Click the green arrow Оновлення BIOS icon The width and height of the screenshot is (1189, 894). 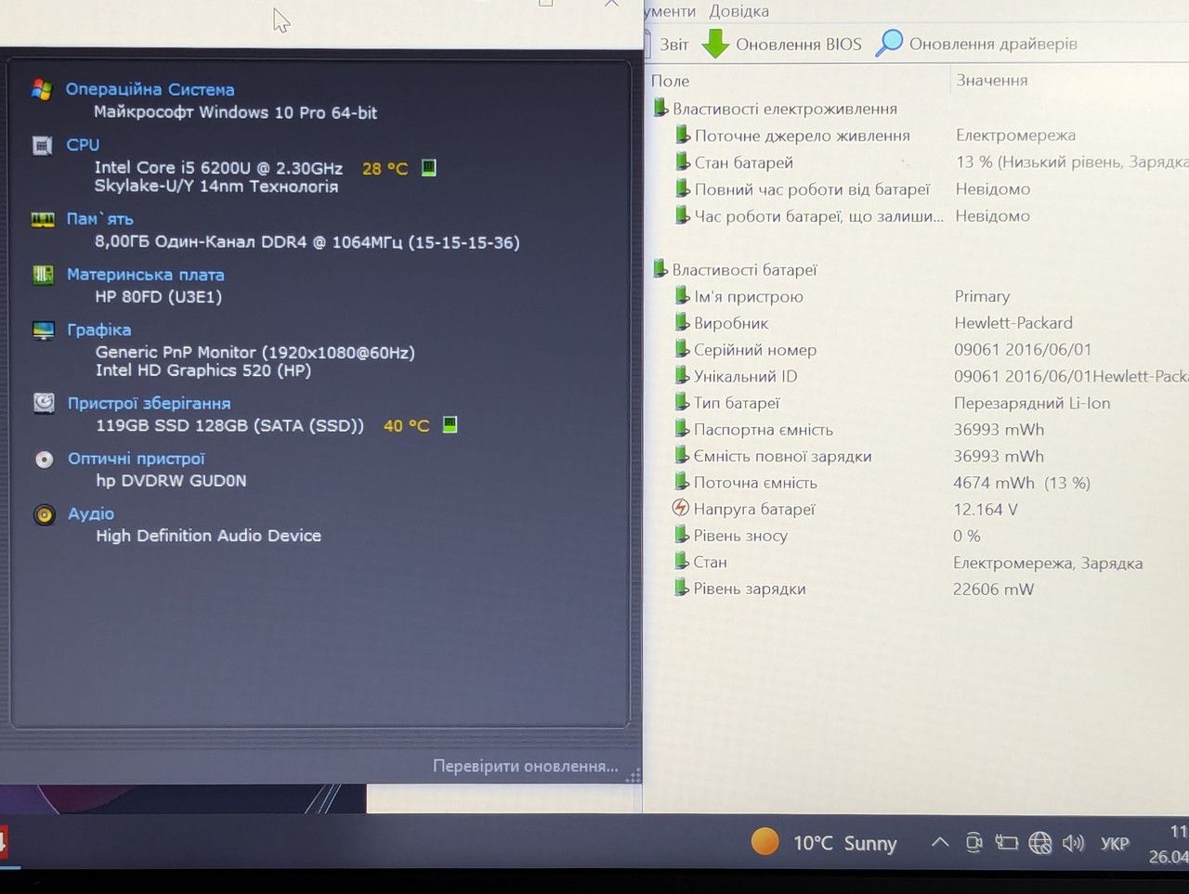(714, 44)
